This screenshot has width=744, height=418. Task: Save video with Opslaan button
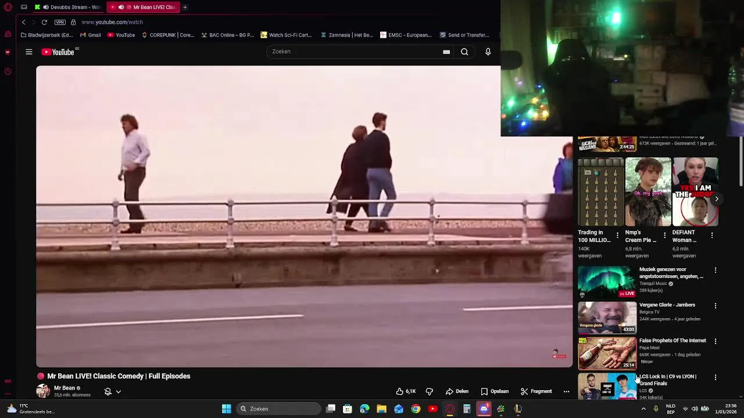[x=495, y=391]
